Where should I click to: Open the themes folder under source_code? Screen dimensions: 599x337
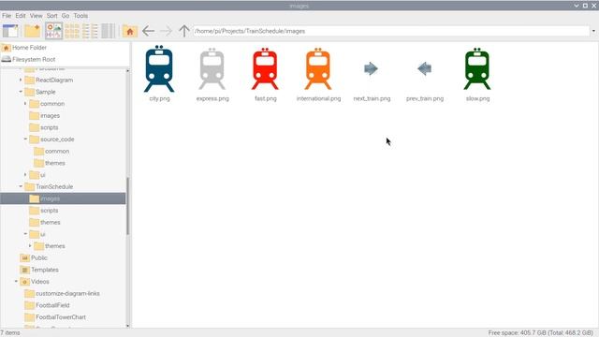50,163
